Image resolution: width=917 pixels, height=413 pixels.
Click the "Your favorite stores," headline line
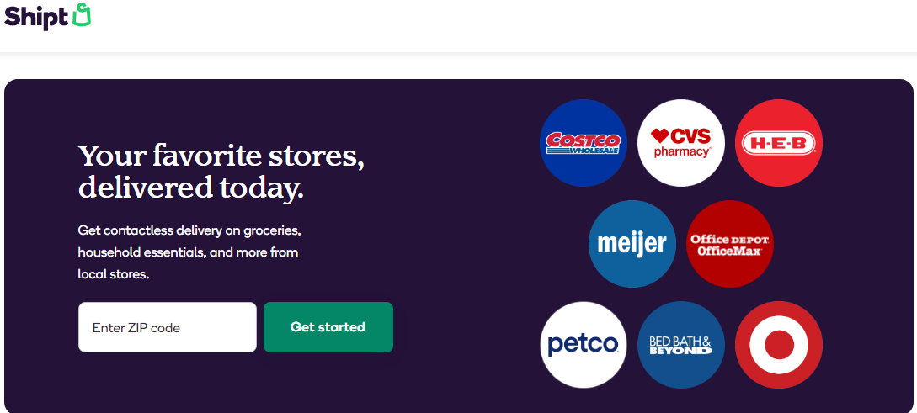(221, 157)
